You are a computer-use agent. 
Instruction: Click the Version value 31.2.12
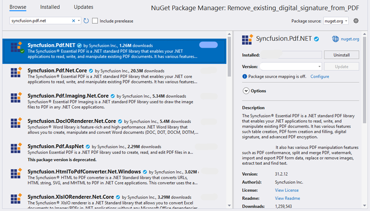(x=281, y=174)
